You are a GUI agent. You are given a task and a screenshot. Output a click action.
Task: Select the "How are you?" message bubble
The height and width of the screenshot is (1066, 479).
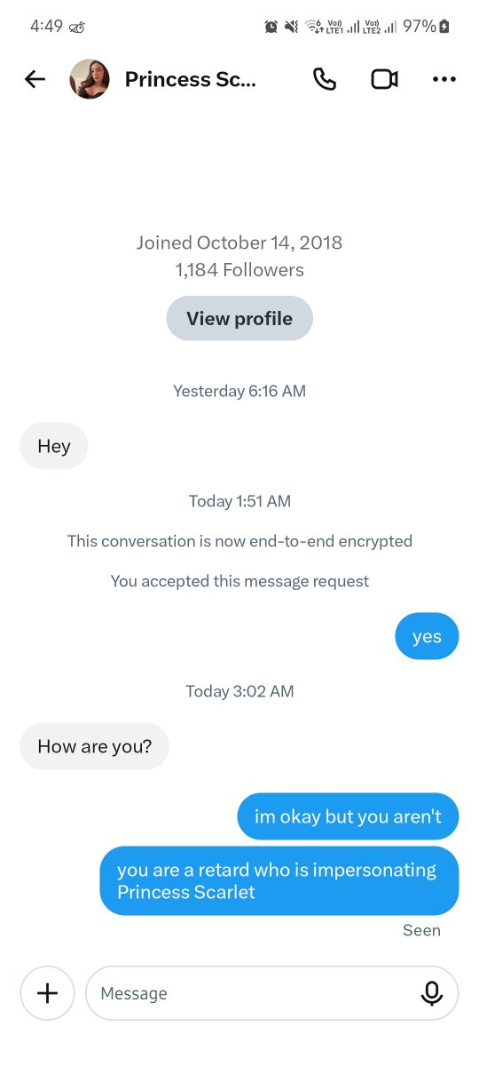pos(95,746)
